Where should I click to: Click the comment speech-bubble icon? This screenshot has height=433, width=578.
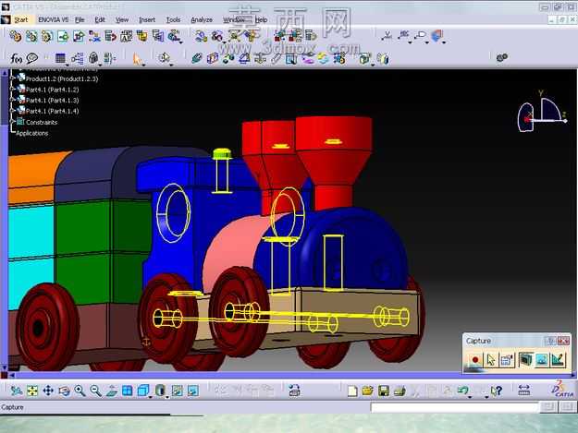pos(32,58)
